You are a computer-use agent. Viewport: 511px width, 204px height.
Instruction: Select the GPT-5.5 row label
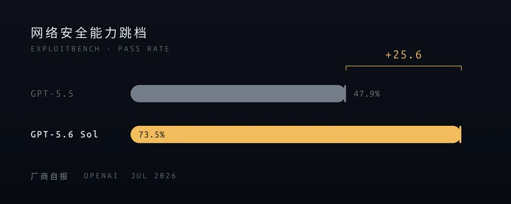pyautogui.click(x=52, y=94)
